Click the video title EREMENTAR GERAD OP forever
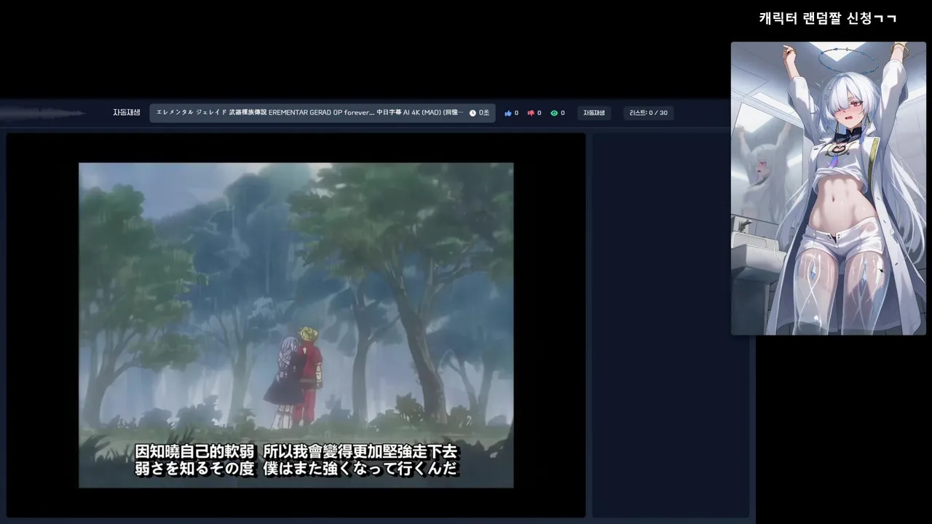The width and height of the screenshot is (932, 524). tap(309, 113)
